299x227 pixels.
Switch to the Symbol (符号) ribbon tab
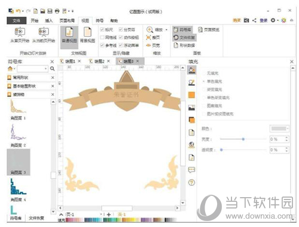pos(99,20)
